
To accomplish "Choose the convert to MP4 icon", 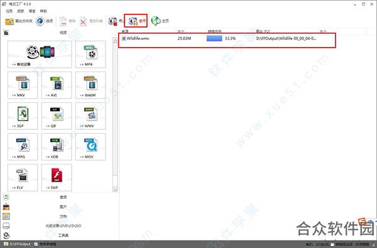I will (90, 55).
